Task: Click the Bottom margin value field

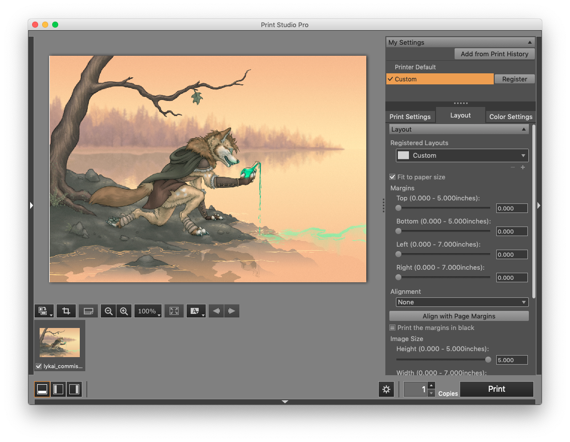Action: [x=512, y=232]
